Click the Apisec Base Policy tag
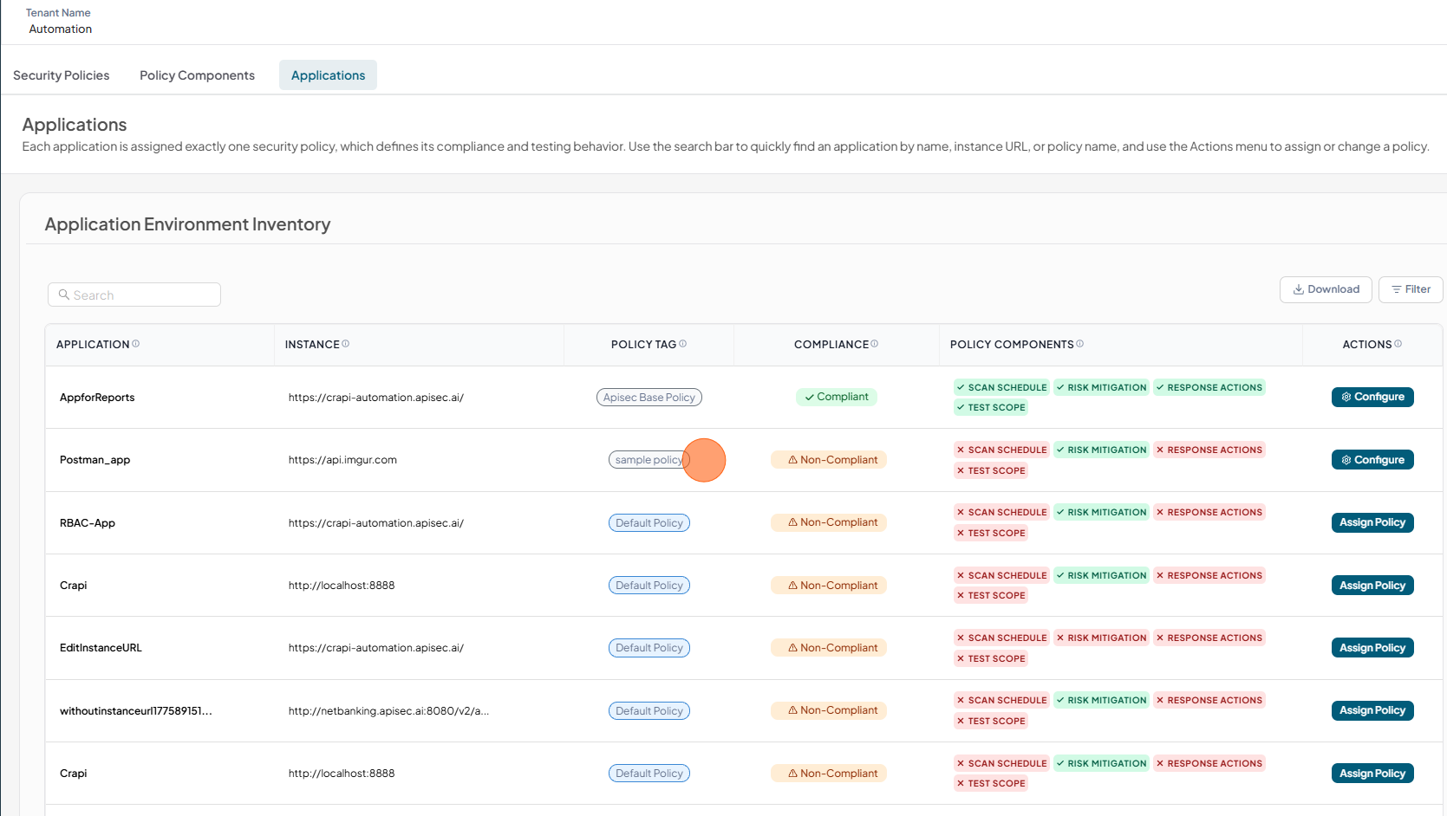The width and height of the screenshot is (1447, 816). (649, 398)
